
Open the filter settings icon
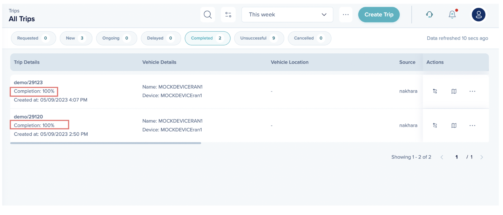pyautogui.click(x=228, y=15)
